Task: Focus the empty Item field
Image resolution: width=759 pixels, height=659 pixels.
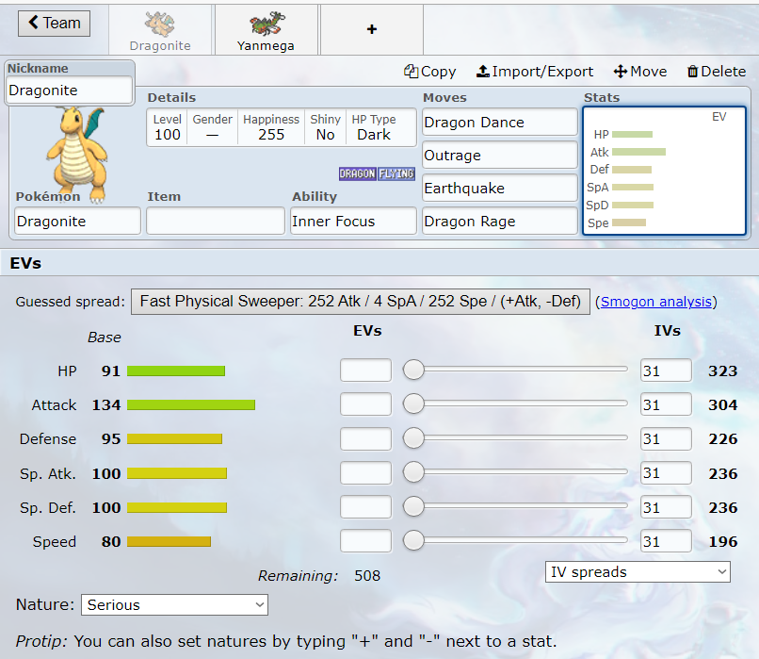Action: coord(216,221)
